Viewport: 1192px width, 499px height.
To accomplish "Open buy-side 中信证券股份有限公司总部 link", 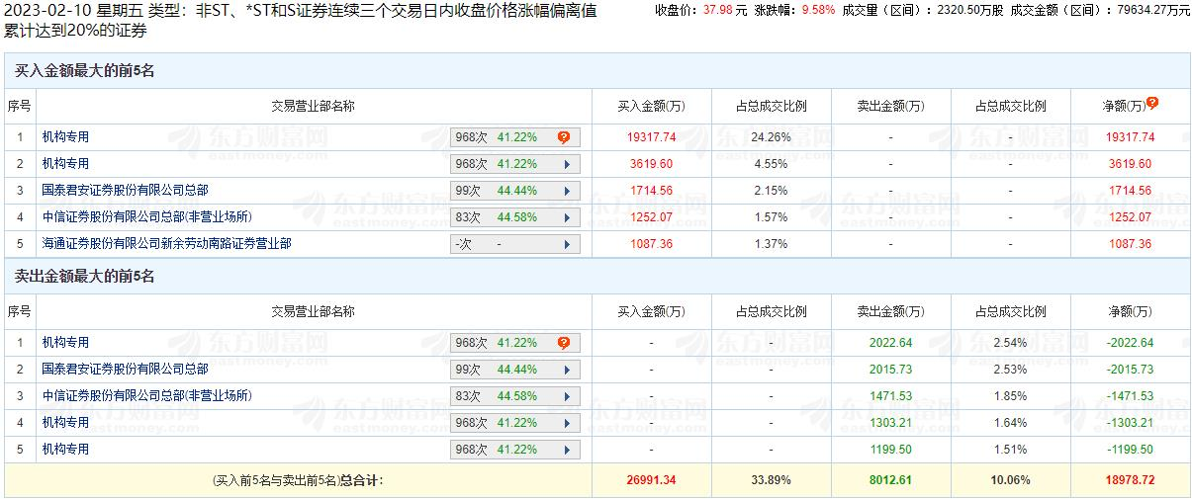I will point(146,216).
